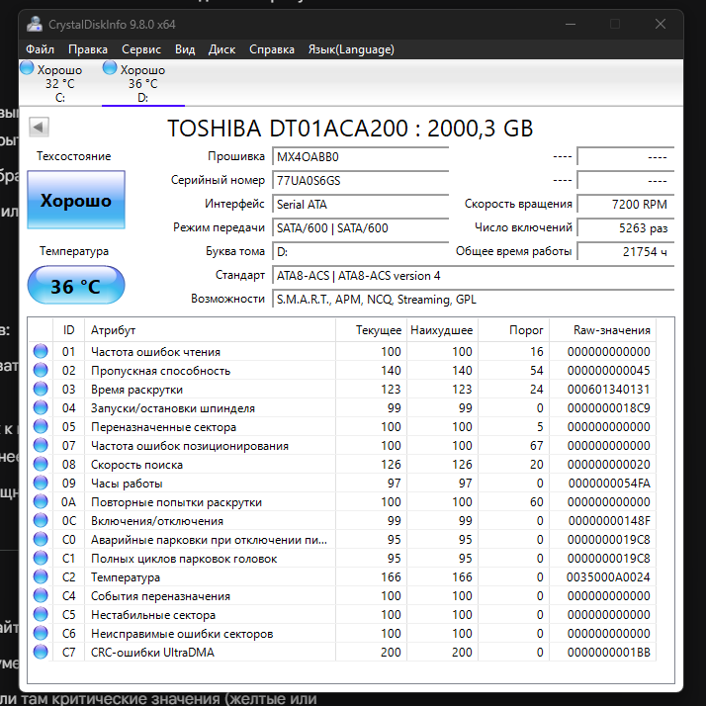706x706 pixels.
Task: Switch to drive C: tab at 32 °C
Action: [60, 83]
